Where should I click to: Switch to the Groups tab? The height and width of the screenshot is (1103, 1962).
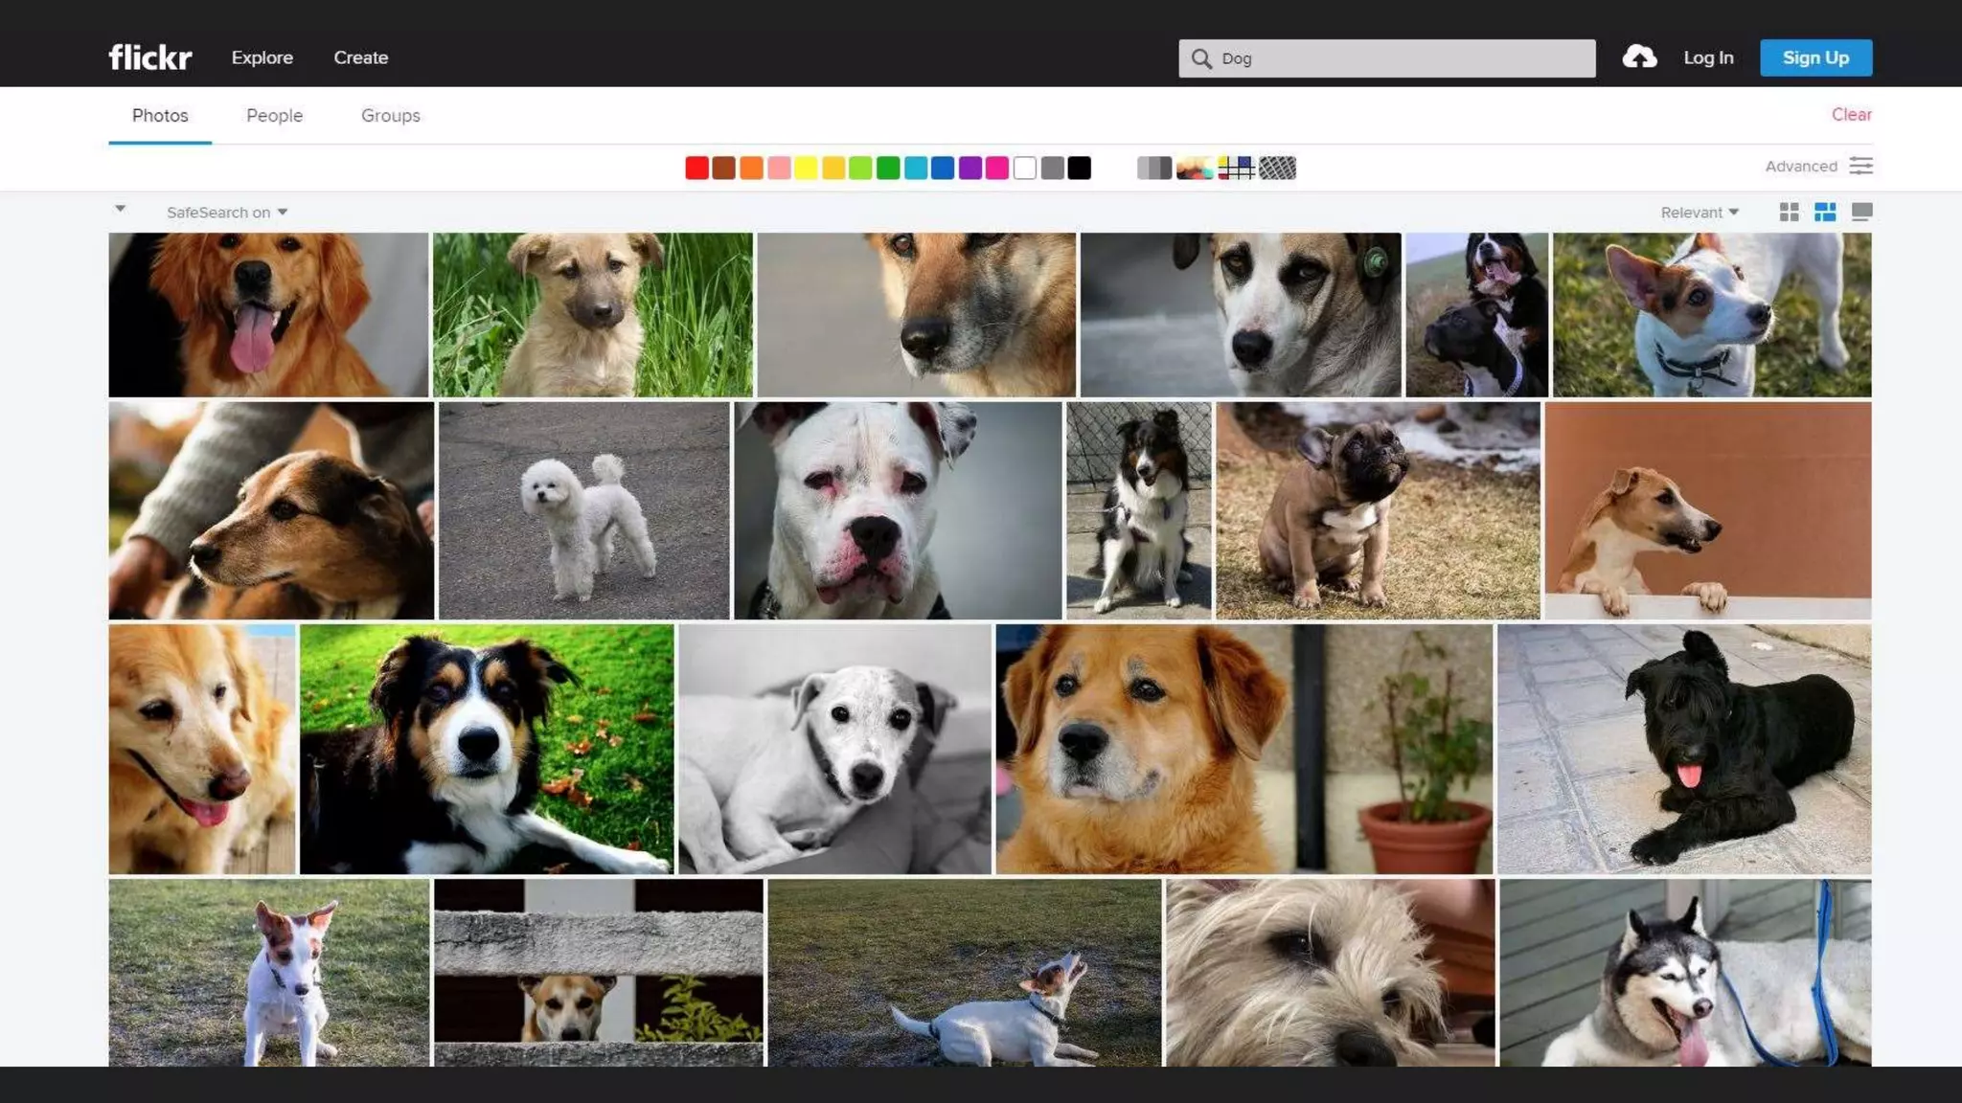[x=391, y=115]
